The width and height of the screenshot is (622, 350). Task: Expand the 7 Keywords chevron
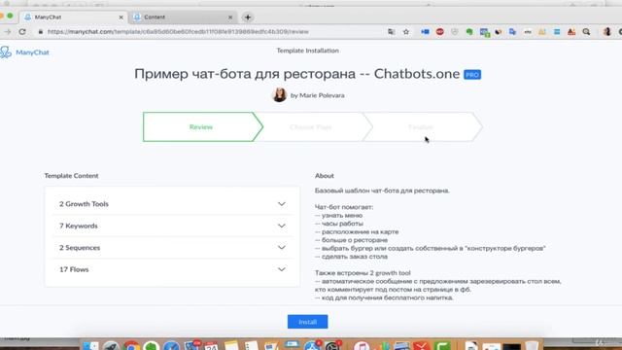click(282, 226)
